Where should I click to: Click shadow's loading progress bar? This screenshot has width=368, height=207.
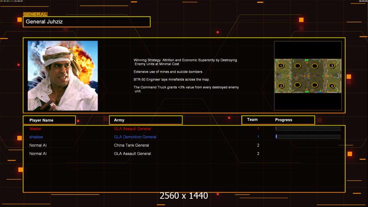click(x=308, y=137)
